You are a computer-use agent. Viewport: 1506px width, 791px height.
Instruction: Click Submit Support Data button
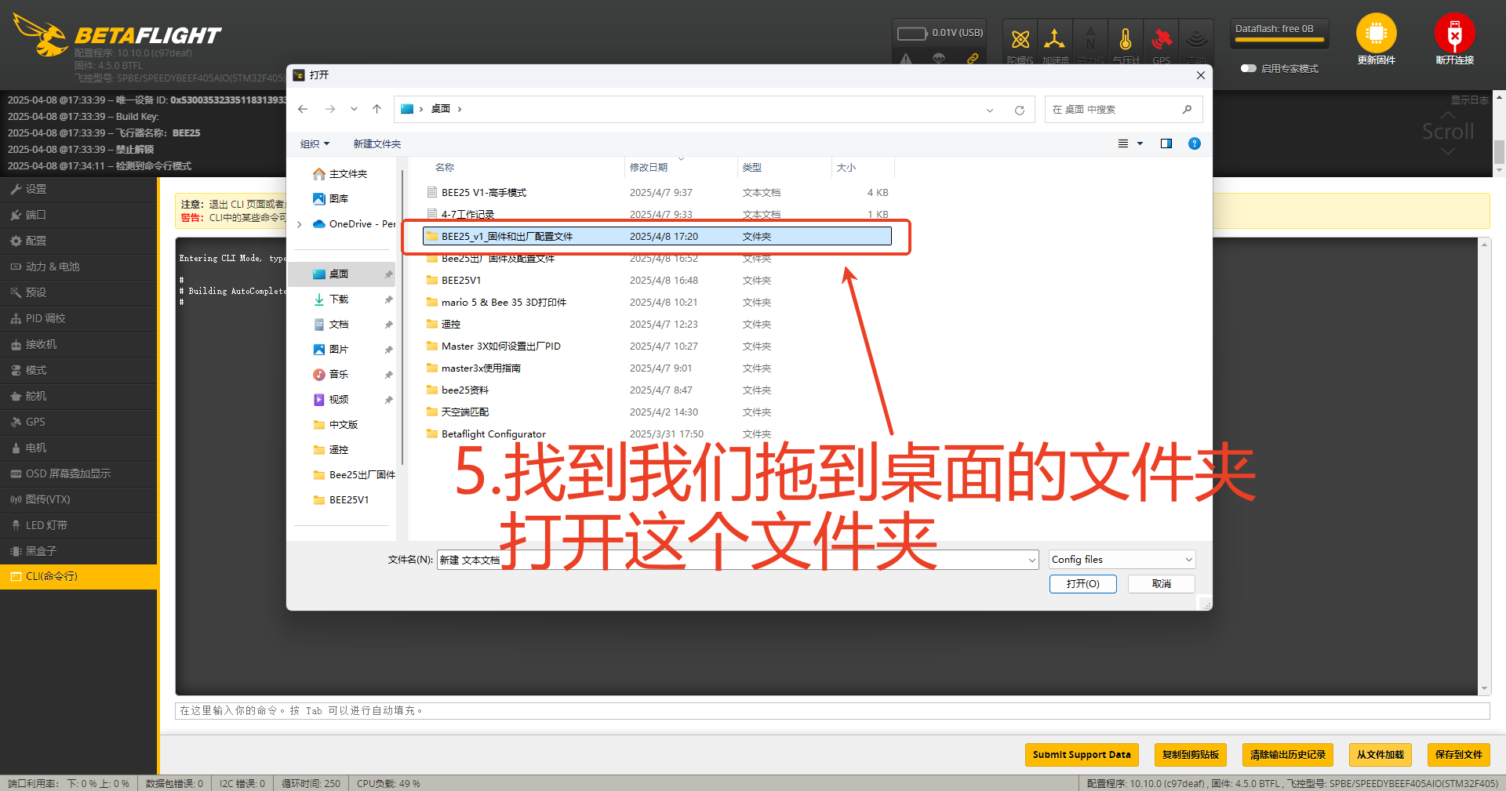1082,755
